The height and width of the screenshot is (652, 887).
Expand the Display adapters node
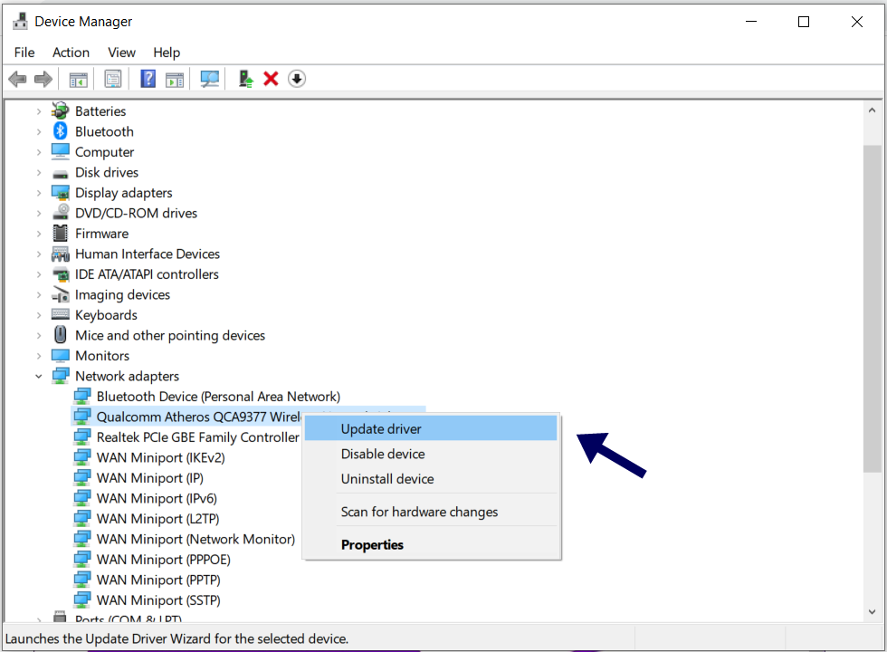pos(39,193)
